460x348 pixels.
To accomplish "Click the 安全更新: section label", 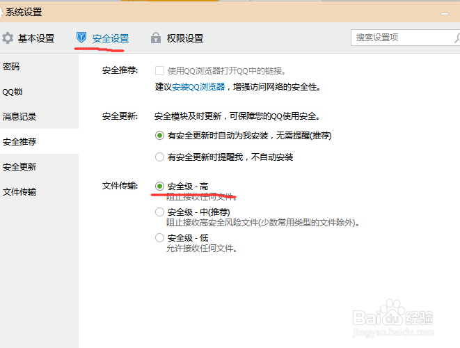I will point(120,116).
